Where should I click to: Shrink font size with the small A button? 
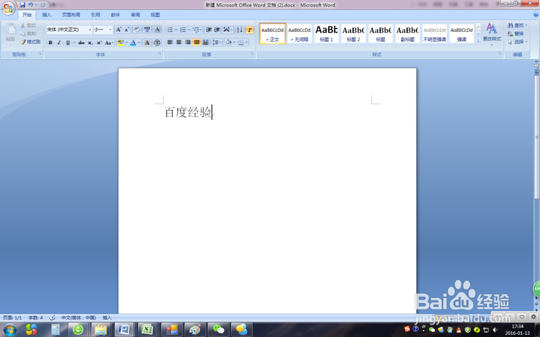click(127, 30)
